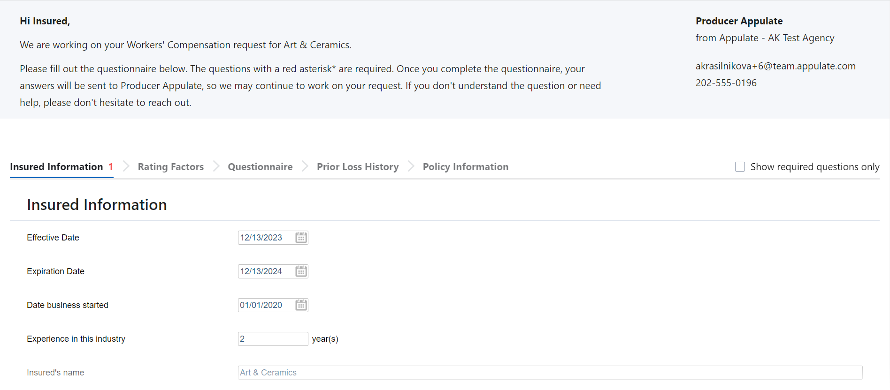
Task: Focus the Effective Date text field
Action: [x=266, y=238]
